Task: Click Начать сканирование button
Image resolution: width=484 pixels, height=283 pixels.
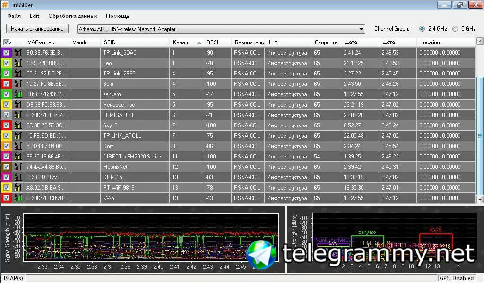Action: click(x=37, y=29)
